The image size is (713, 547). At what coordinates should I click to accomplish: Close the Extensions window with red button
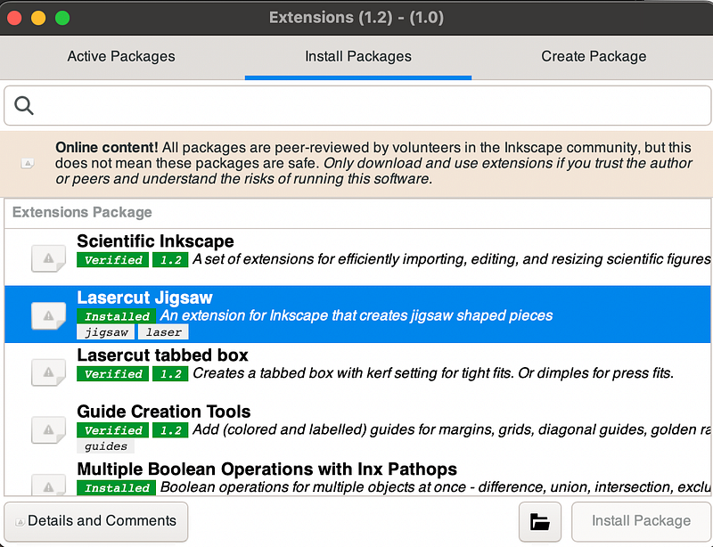click(14, 18)
